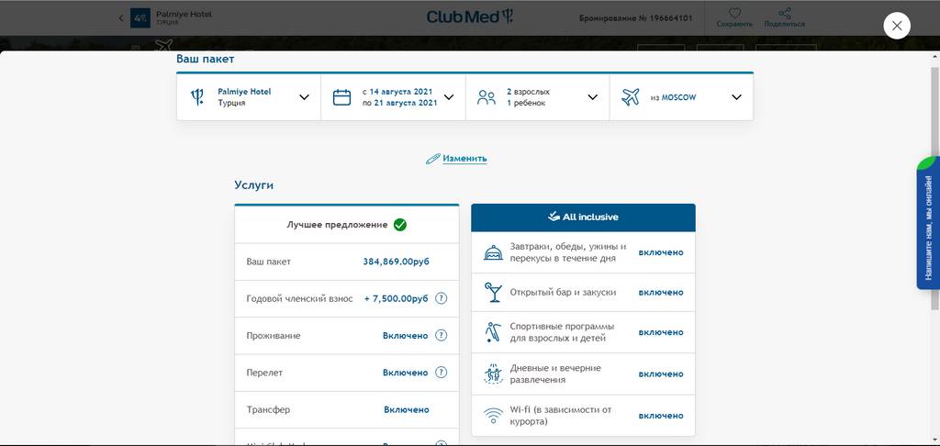Open the Напишите нам online chat tab
The image size is (940, 446).
pyautogui.click(x=927, y=223)
